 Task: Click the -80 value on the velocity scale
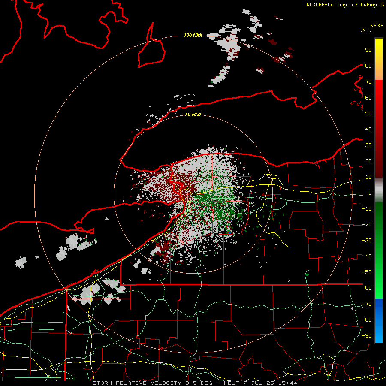coord(367,320)
